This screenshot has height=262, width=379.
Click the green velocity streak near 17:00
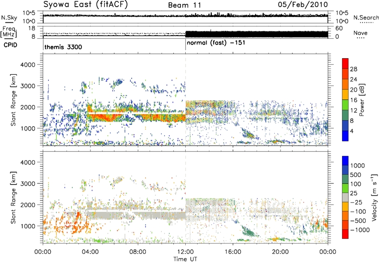pos(250,231)
